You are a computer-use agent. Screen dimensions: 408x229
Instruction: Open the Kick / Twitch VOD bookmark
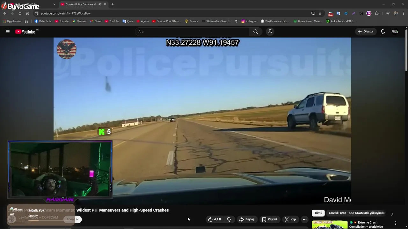(340, 21)
